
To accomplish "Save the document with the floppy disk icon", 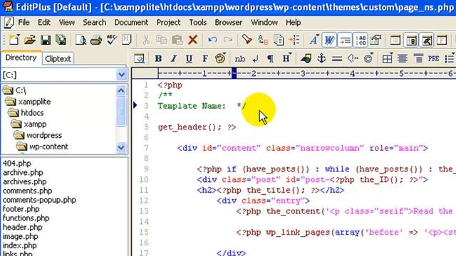I will coord(46,40).
